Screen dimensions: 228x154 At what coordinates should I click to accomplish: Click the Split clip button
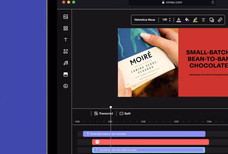125,113
